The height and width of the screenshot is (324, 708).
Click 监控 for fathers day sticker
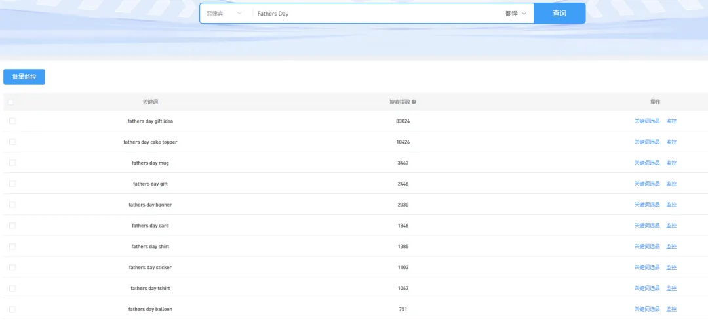[x=671, y=268]
